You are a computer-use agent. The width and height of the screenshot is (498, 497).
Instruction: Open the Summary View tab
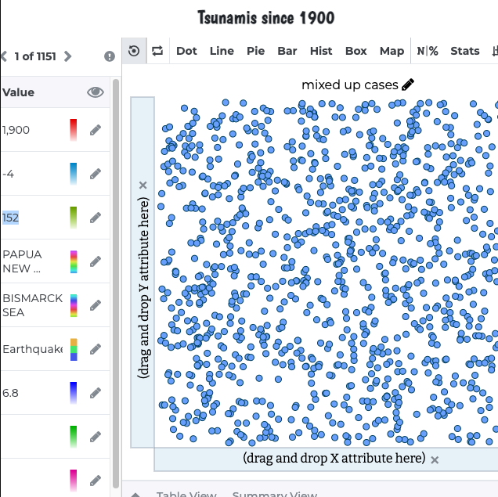point(275,494)
